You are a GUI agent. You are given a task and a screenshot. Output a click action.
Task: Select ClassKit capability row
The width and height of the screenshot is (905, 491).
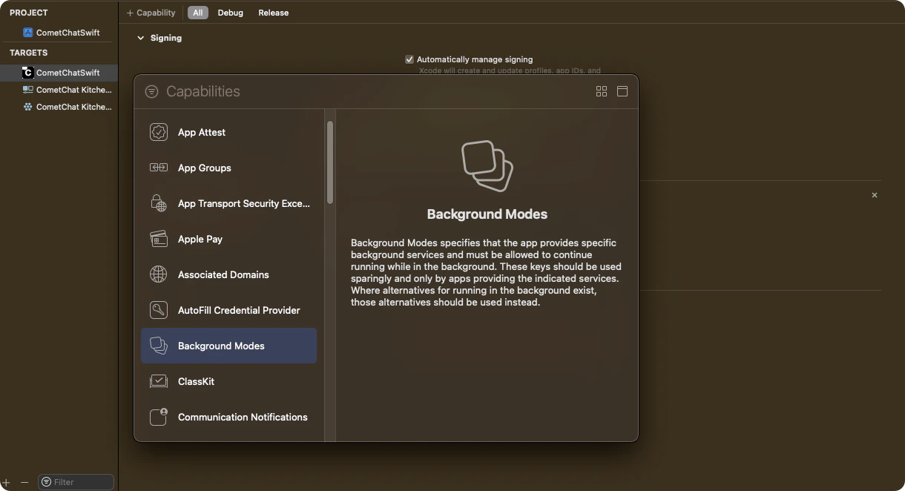pos(229,381)
